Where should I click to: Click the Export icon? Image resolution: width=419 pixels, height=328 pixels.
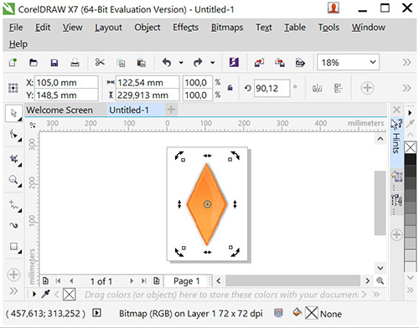click(280, 63)
